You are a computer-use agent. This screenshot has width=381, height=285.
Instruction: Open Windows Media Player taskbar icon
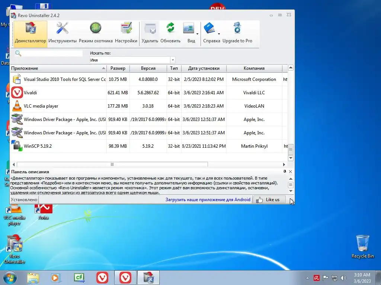click(x=56, y=278)
